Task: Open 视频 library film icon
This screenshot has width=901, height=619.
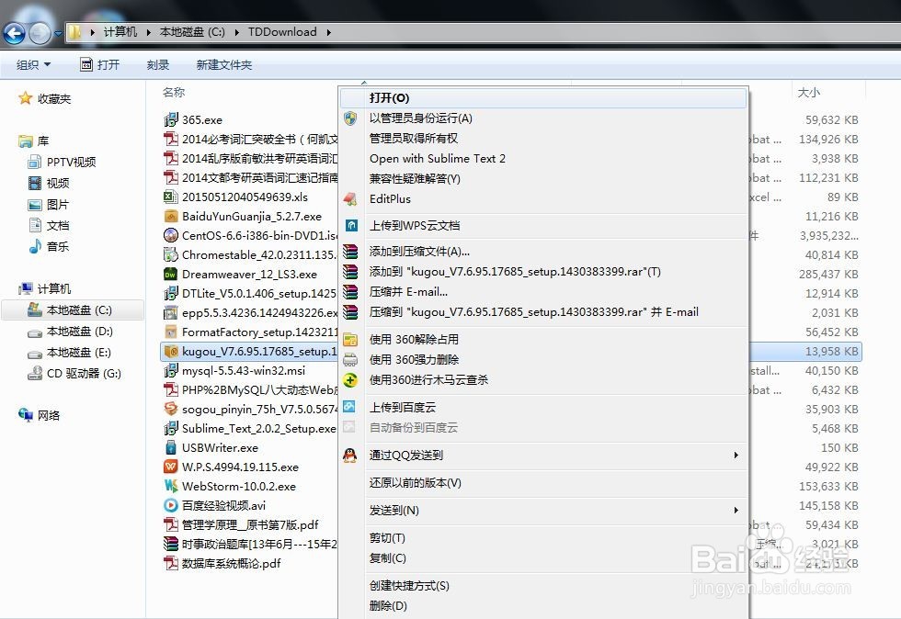Action: pos(35,183)
